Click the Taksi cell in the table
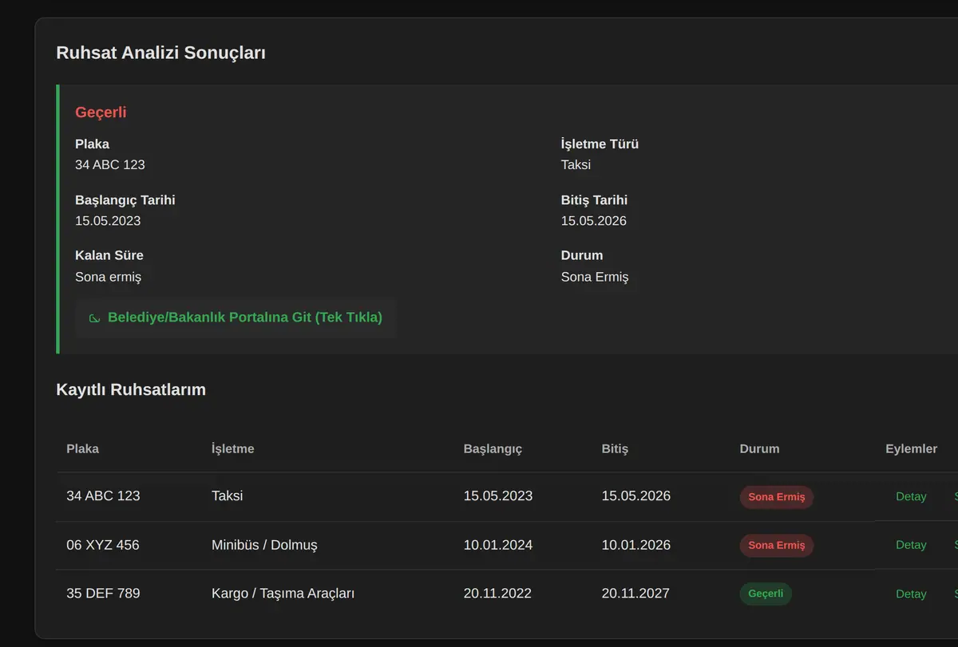 point(228,495)
